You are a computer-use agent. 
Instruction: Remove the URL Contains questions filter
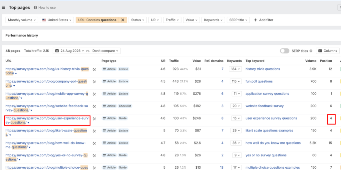coord(123,20)
